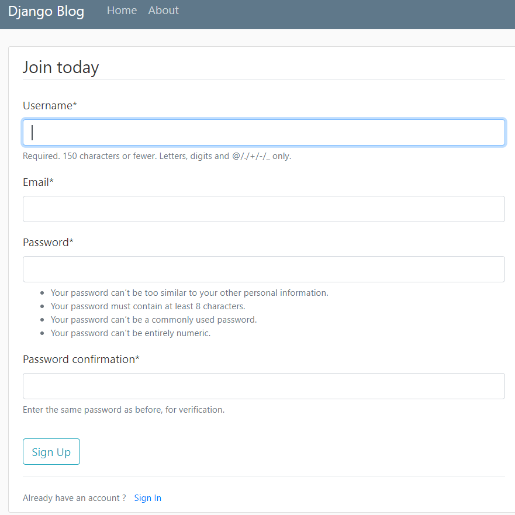
Task: Open the Django Blog home page via brand logo
Action: click(x=46, y=11)
